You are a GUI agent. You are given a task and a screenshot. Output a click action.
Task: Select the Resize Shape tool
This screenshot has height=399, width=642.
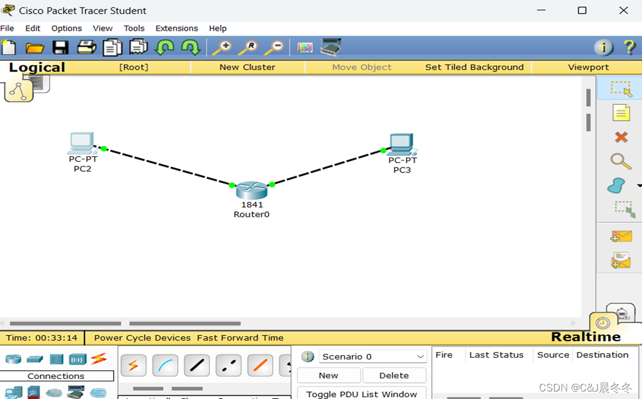click(625, 210)
